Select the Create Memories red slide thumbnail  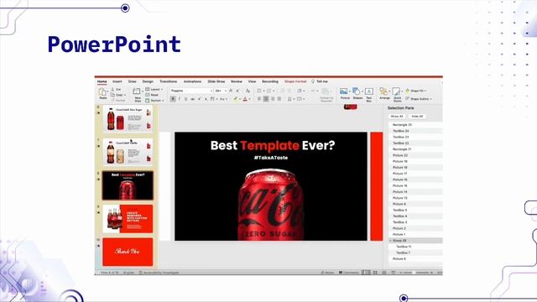pyautogui.click(x=128, y=219)
